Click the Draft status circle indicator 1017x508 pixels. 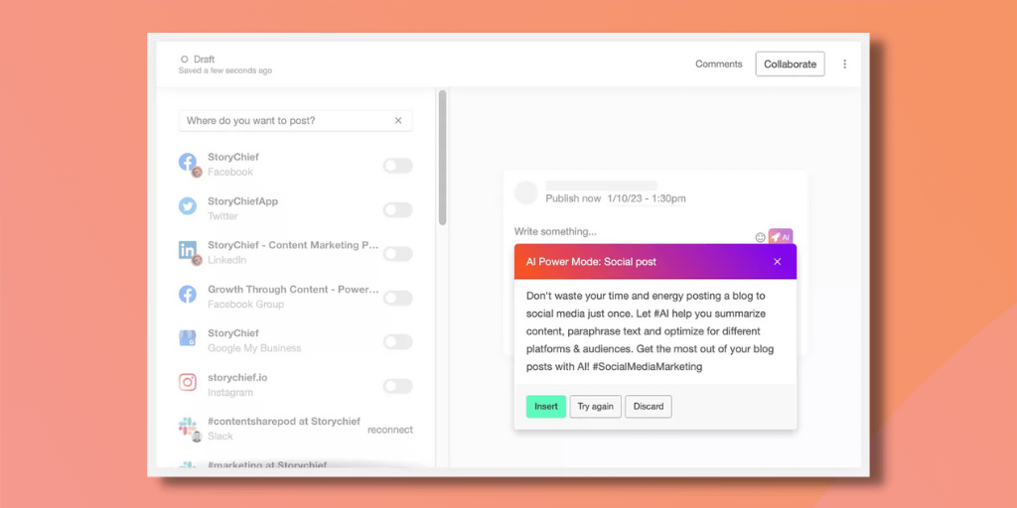[x=184, y=59]
